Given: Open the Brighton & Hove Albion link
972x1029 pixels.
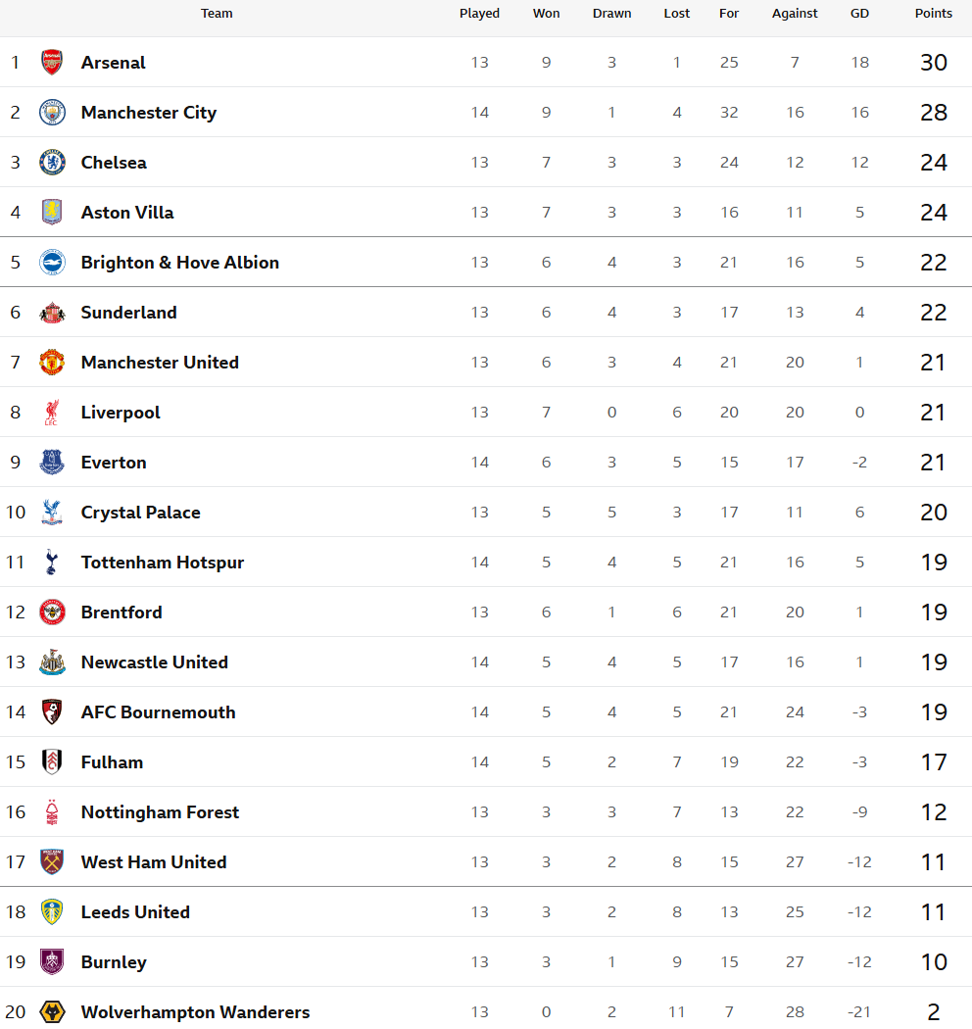Looking at the screenshot, I should pyautogui.click(x=180, y=263).
